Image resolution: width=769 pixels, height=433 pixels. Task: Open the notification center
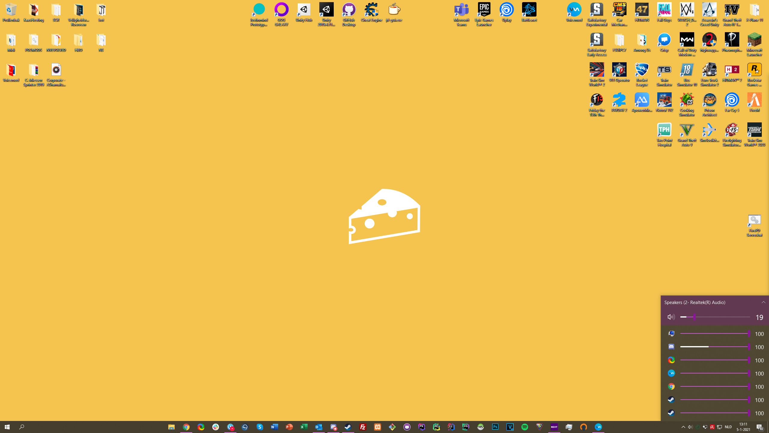[x=760, y=427]
